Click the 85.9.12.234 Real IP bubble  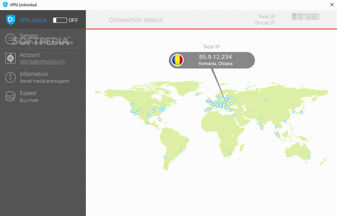[x=212, y=60]
